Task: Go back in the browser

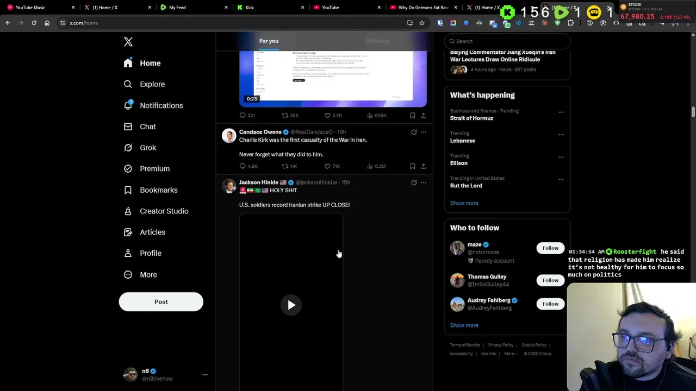Action: (x=8, y=23)
